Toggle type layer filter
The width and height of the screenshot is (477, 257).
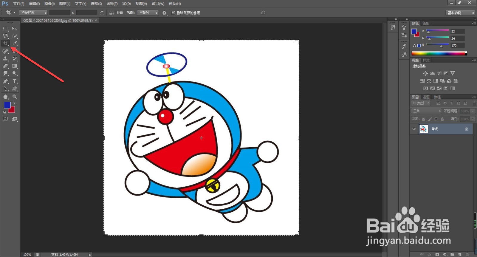[x=452, y=103]
